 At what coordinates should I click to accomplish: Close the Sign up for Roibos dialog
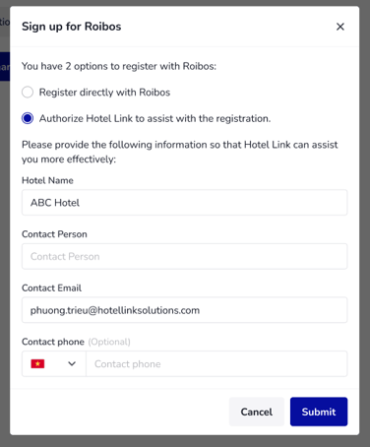[340, 27]
